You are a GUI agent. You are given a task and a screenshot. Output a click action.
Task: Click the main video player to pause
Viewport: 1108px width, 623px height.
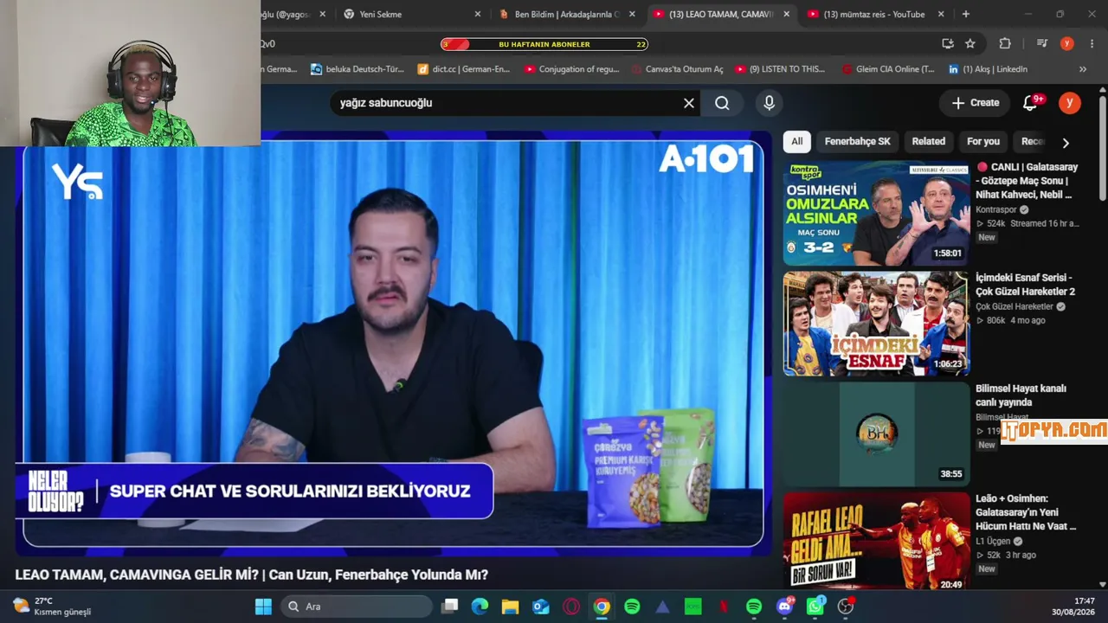394,343
